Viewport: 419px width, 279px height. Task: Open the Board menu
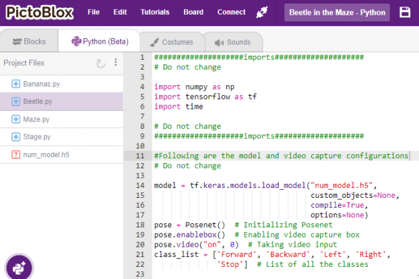pos(193,12)
